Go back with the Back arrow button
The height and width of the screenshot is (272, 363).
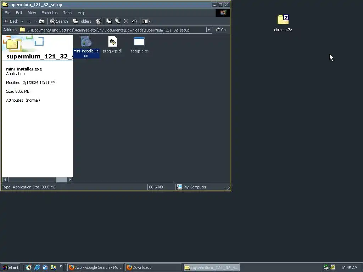click(x=11, y=21)
